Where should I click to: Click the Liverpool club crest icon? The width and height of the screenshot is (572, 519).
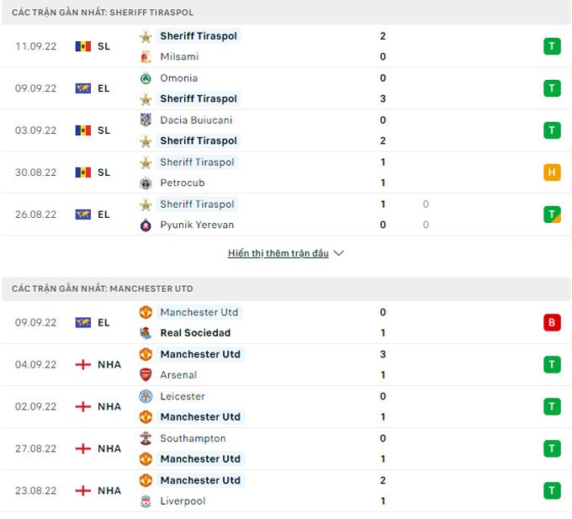click(x=146, y=501)
